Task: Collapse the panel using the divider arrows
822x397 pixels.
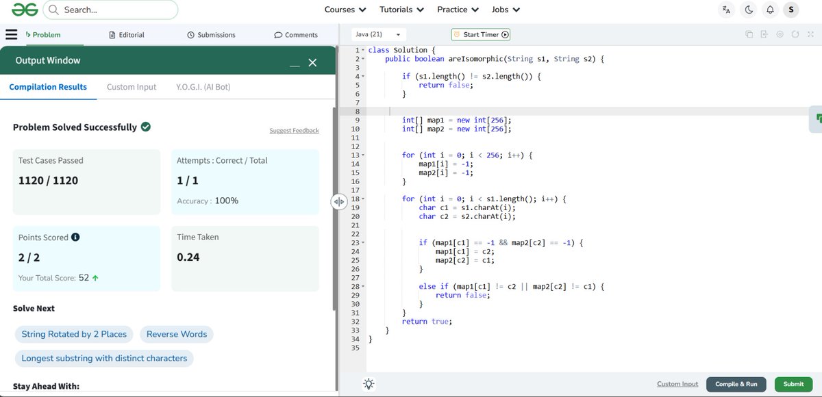Action: click(x=338, y=201)
